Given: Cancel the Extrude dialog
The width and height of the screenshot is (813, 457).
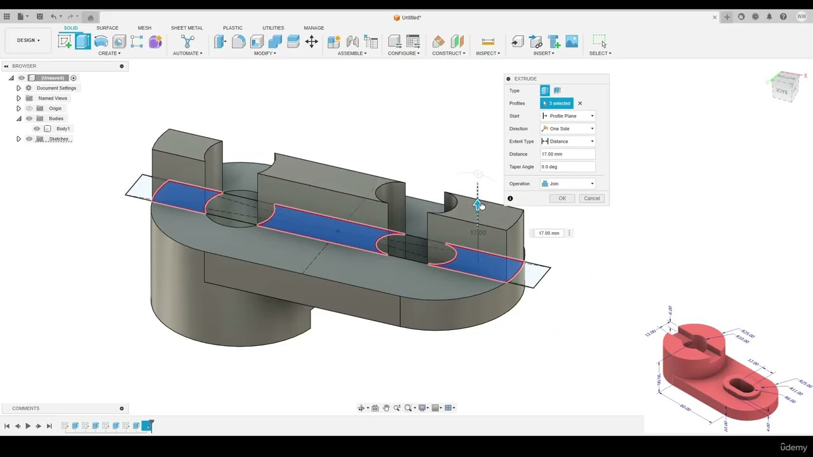Looking at the screenshot, I should (591, 199).
